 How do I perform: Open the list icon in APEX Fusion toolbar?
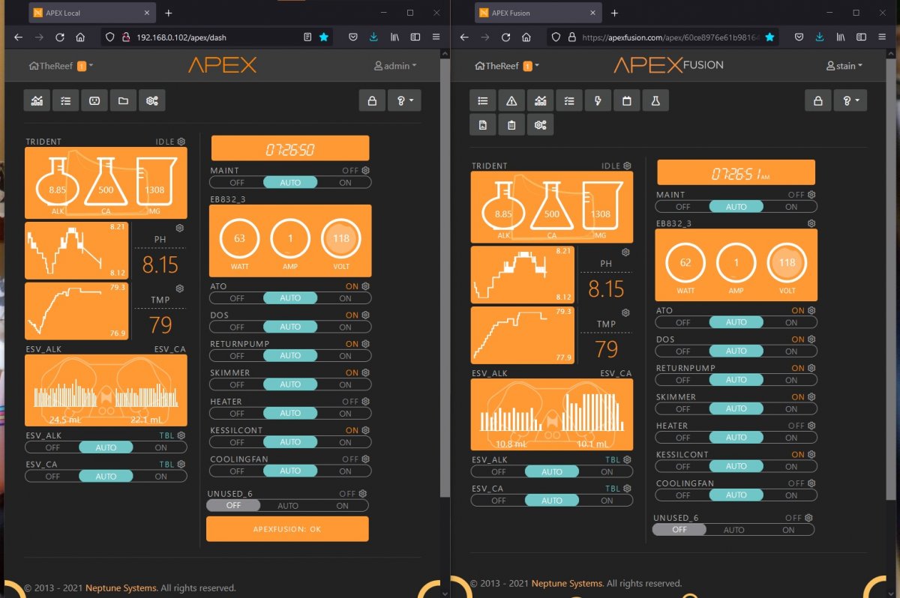point(483,100)
